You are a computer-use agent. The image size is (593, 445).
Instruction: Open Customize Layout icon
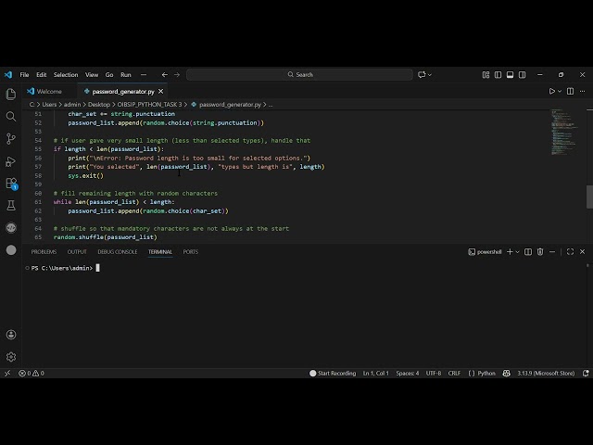(x=486, y=74)
